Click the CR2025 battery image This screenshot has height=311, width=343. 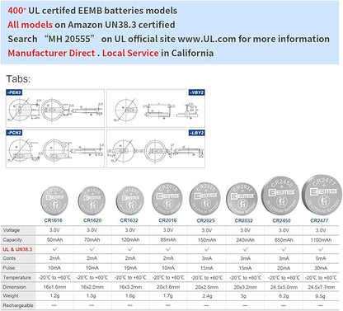click(x=205, y=199)
